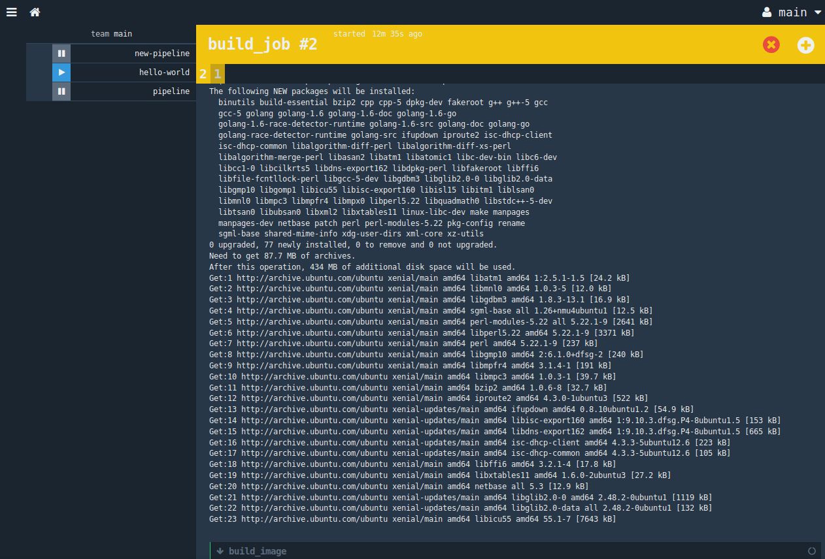The height and width of the screenshot is (559, 825).
Task: Go to the home dashboard icon
Action: (x=35, y=12)
